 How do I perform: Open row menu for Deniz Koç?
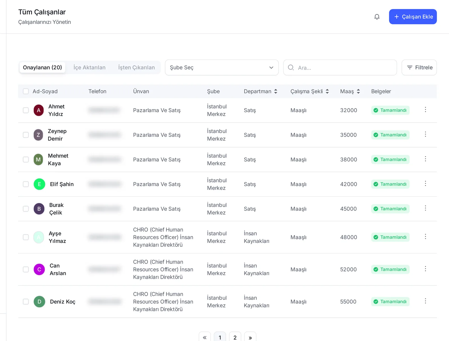point(425,301)
